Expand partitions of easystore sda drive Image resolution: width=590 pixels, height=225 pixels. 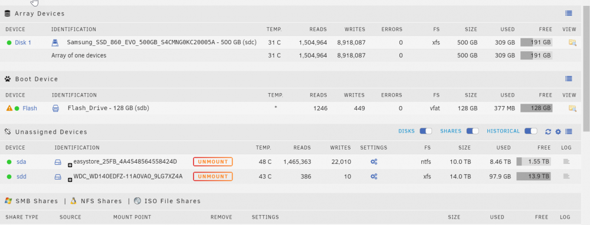click(x=70, y=166)
